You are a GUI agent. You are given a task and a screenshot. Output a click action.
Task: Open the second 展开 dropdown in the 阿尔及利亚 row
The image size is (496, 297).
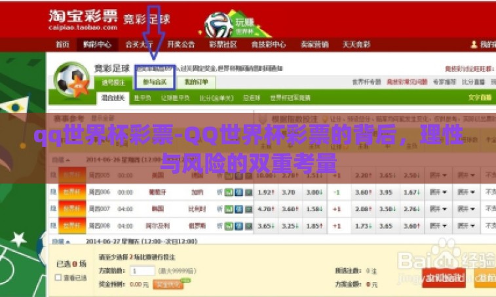coord(466,226)
